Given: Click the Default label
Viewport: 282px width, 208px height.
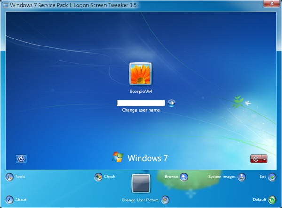Looking at the screenshot, I should pos(259,200).
